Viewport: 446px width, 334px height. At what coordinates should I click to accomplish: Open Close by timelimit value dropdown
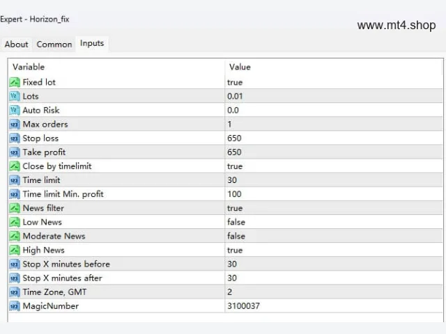pos(334,166)
